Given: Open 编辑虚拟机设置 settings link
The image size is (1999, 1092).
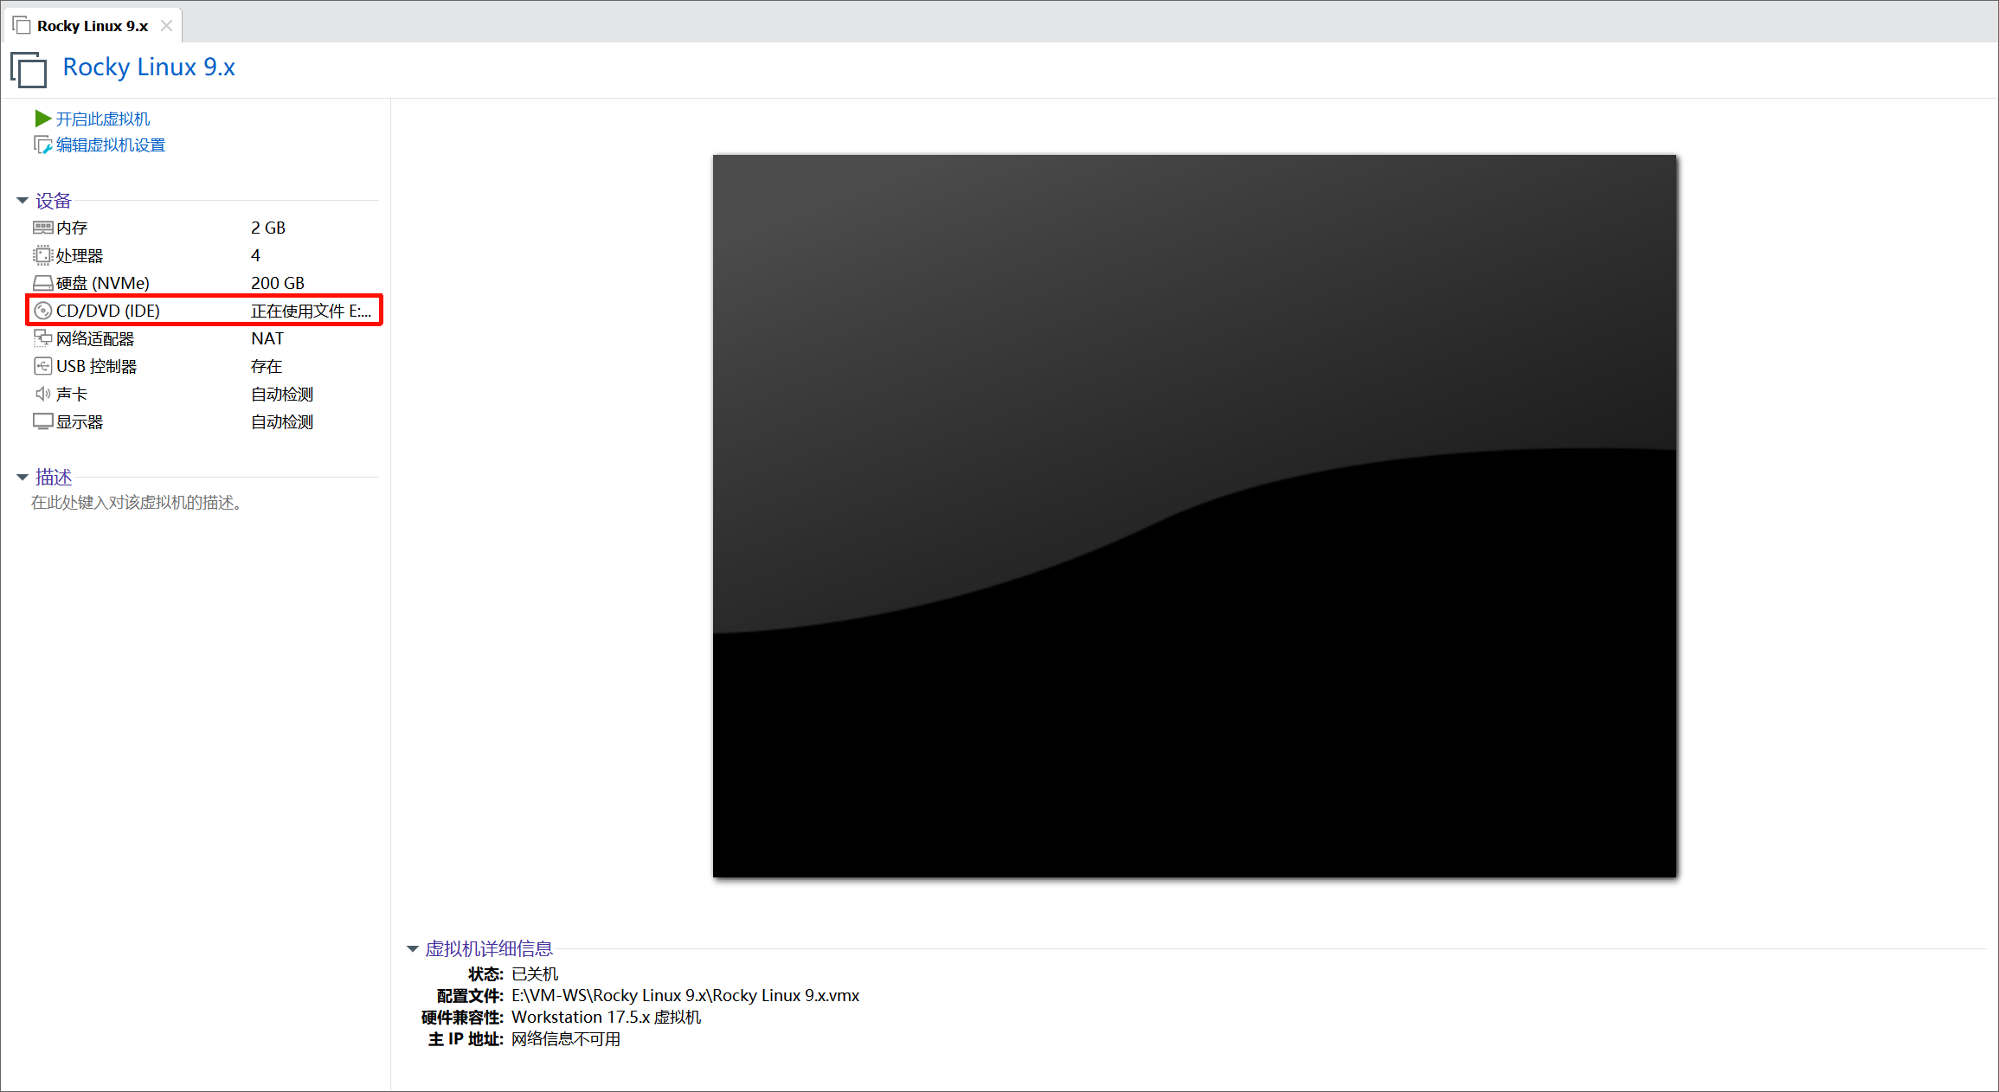Looking at the screenshot, I should click(x=110, y=145).
